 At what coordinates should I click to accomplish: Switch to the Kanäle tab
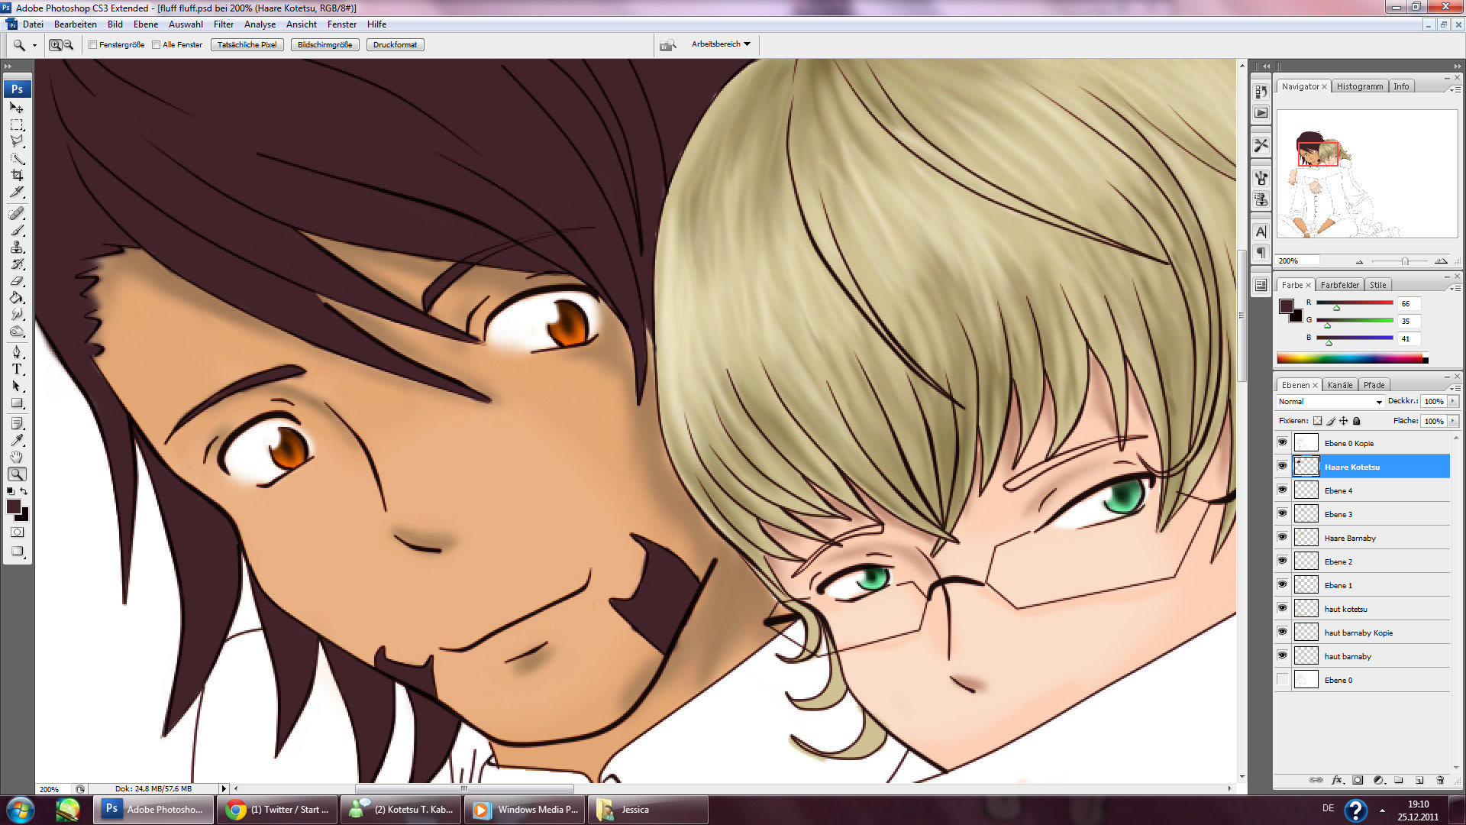[1339, 385]
